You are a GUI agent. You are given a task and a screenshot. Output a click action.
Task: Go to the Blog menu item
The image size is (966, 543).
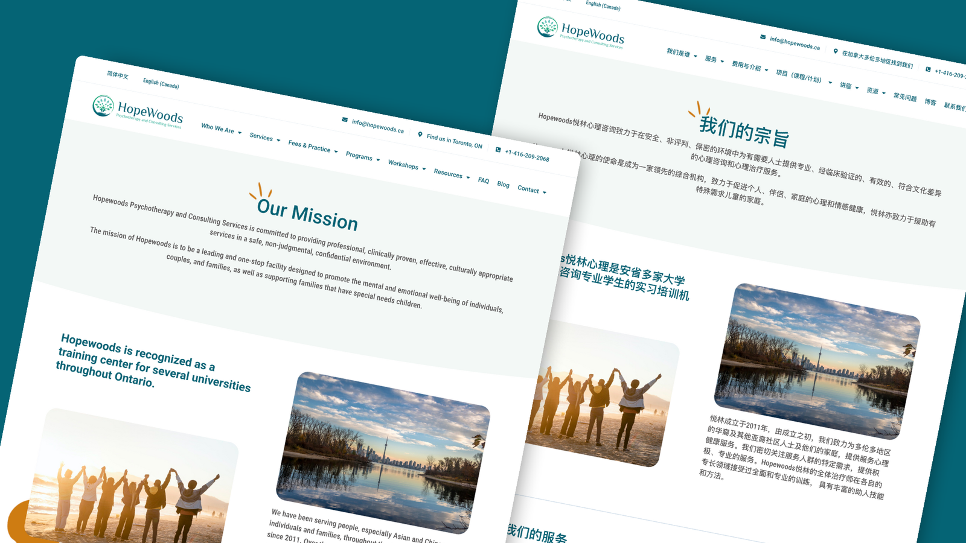click(x=504, y=185)
